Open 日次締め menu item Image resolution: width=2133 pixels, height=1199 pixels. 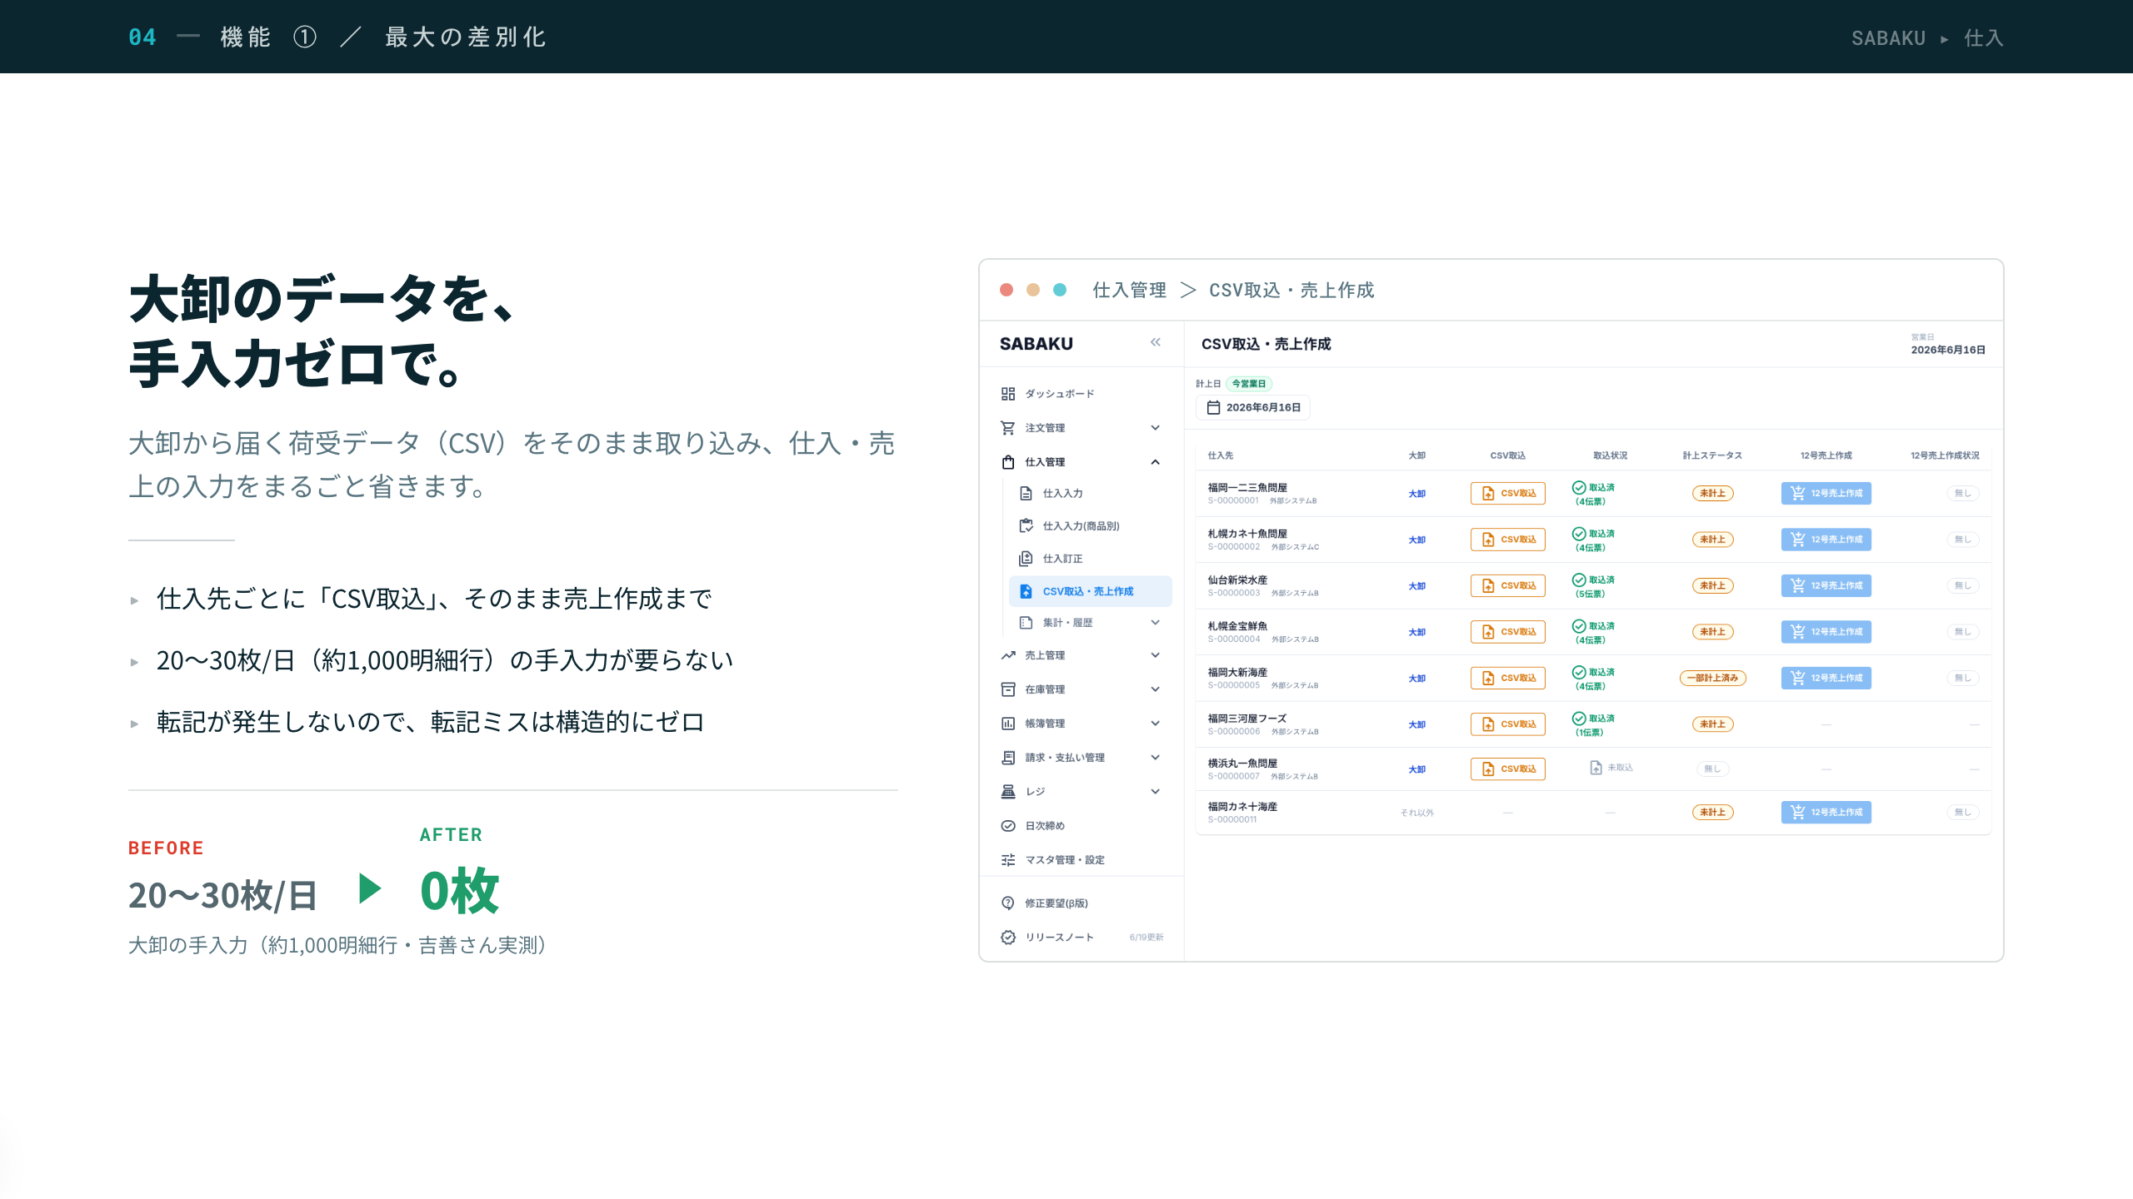click(1082, 826)
